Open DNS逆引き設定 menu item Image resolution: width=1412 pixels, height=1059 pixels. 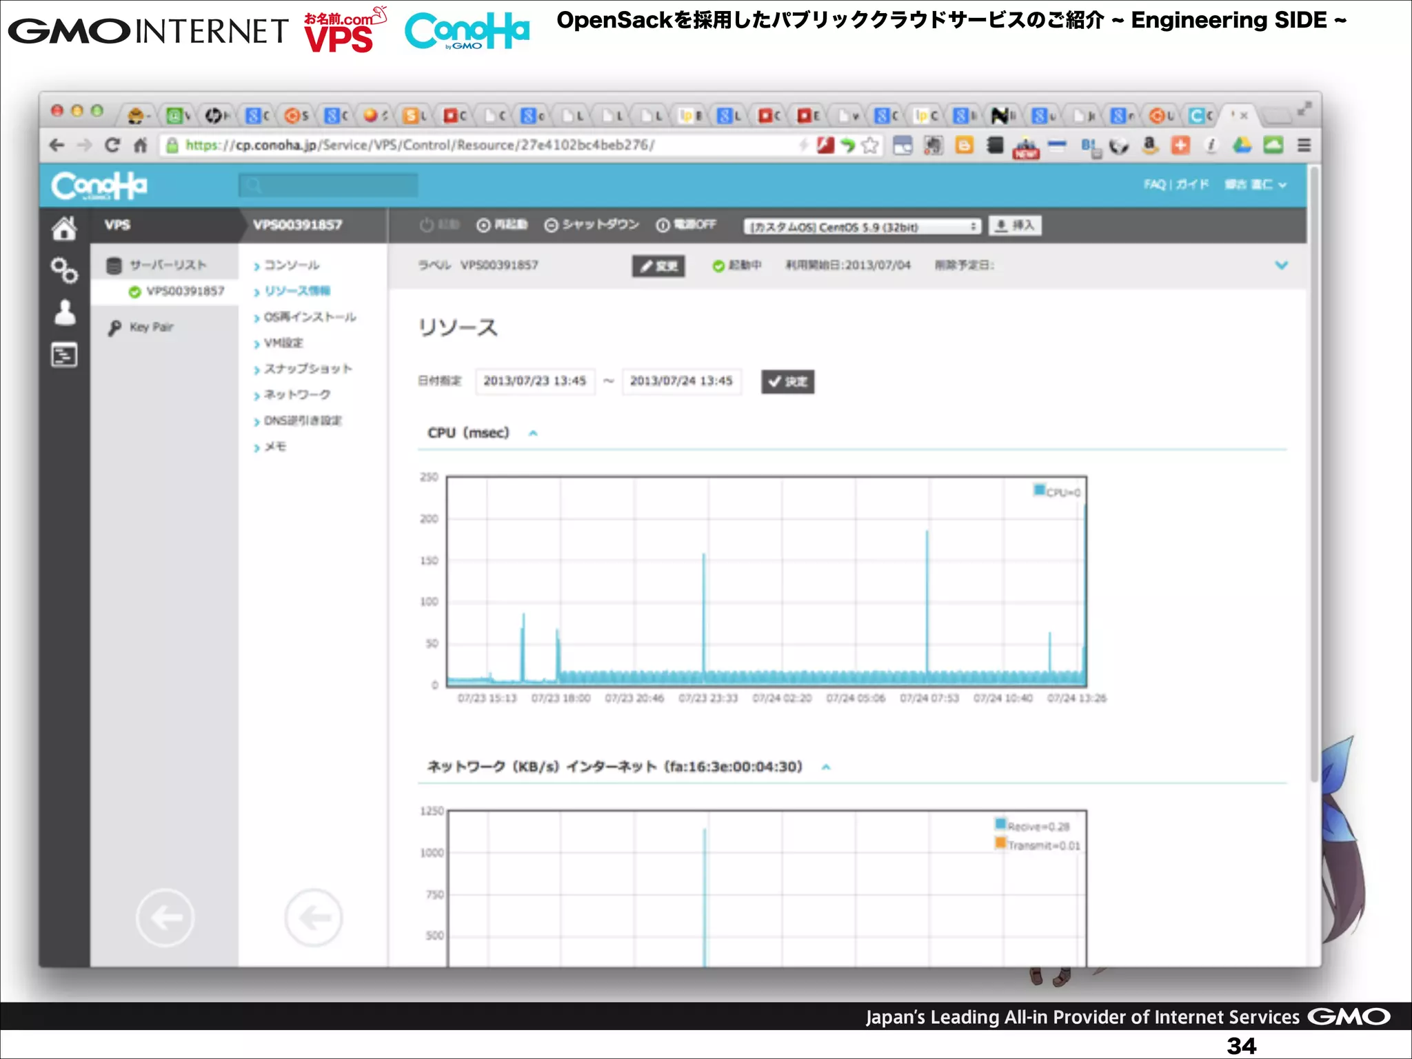(303, 421)
